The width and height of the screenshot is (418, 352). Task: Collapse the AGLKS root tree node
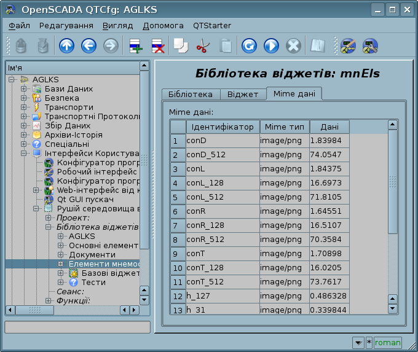tap(12, 79)
